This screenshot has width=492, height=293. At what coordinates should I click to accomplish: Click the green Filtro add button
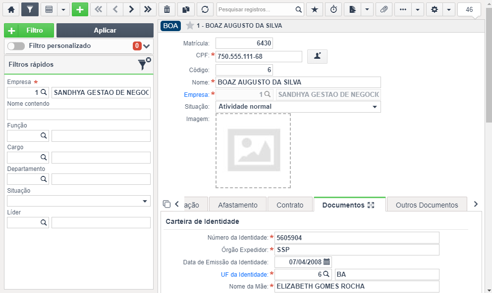[29, 30]
